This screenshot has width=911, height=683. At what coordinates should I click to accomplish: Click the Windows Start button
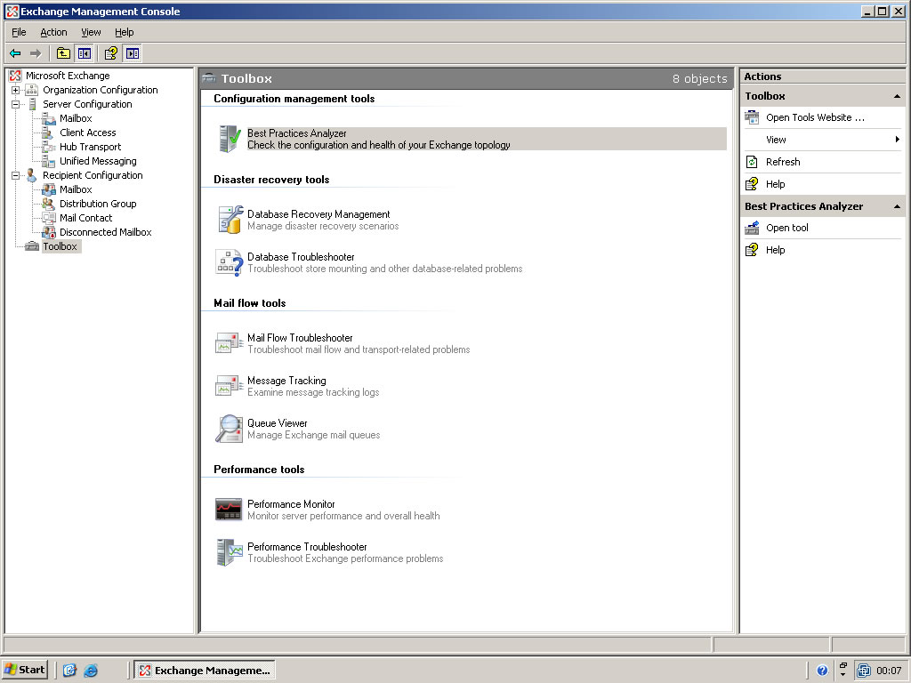(x=25, y=670)
